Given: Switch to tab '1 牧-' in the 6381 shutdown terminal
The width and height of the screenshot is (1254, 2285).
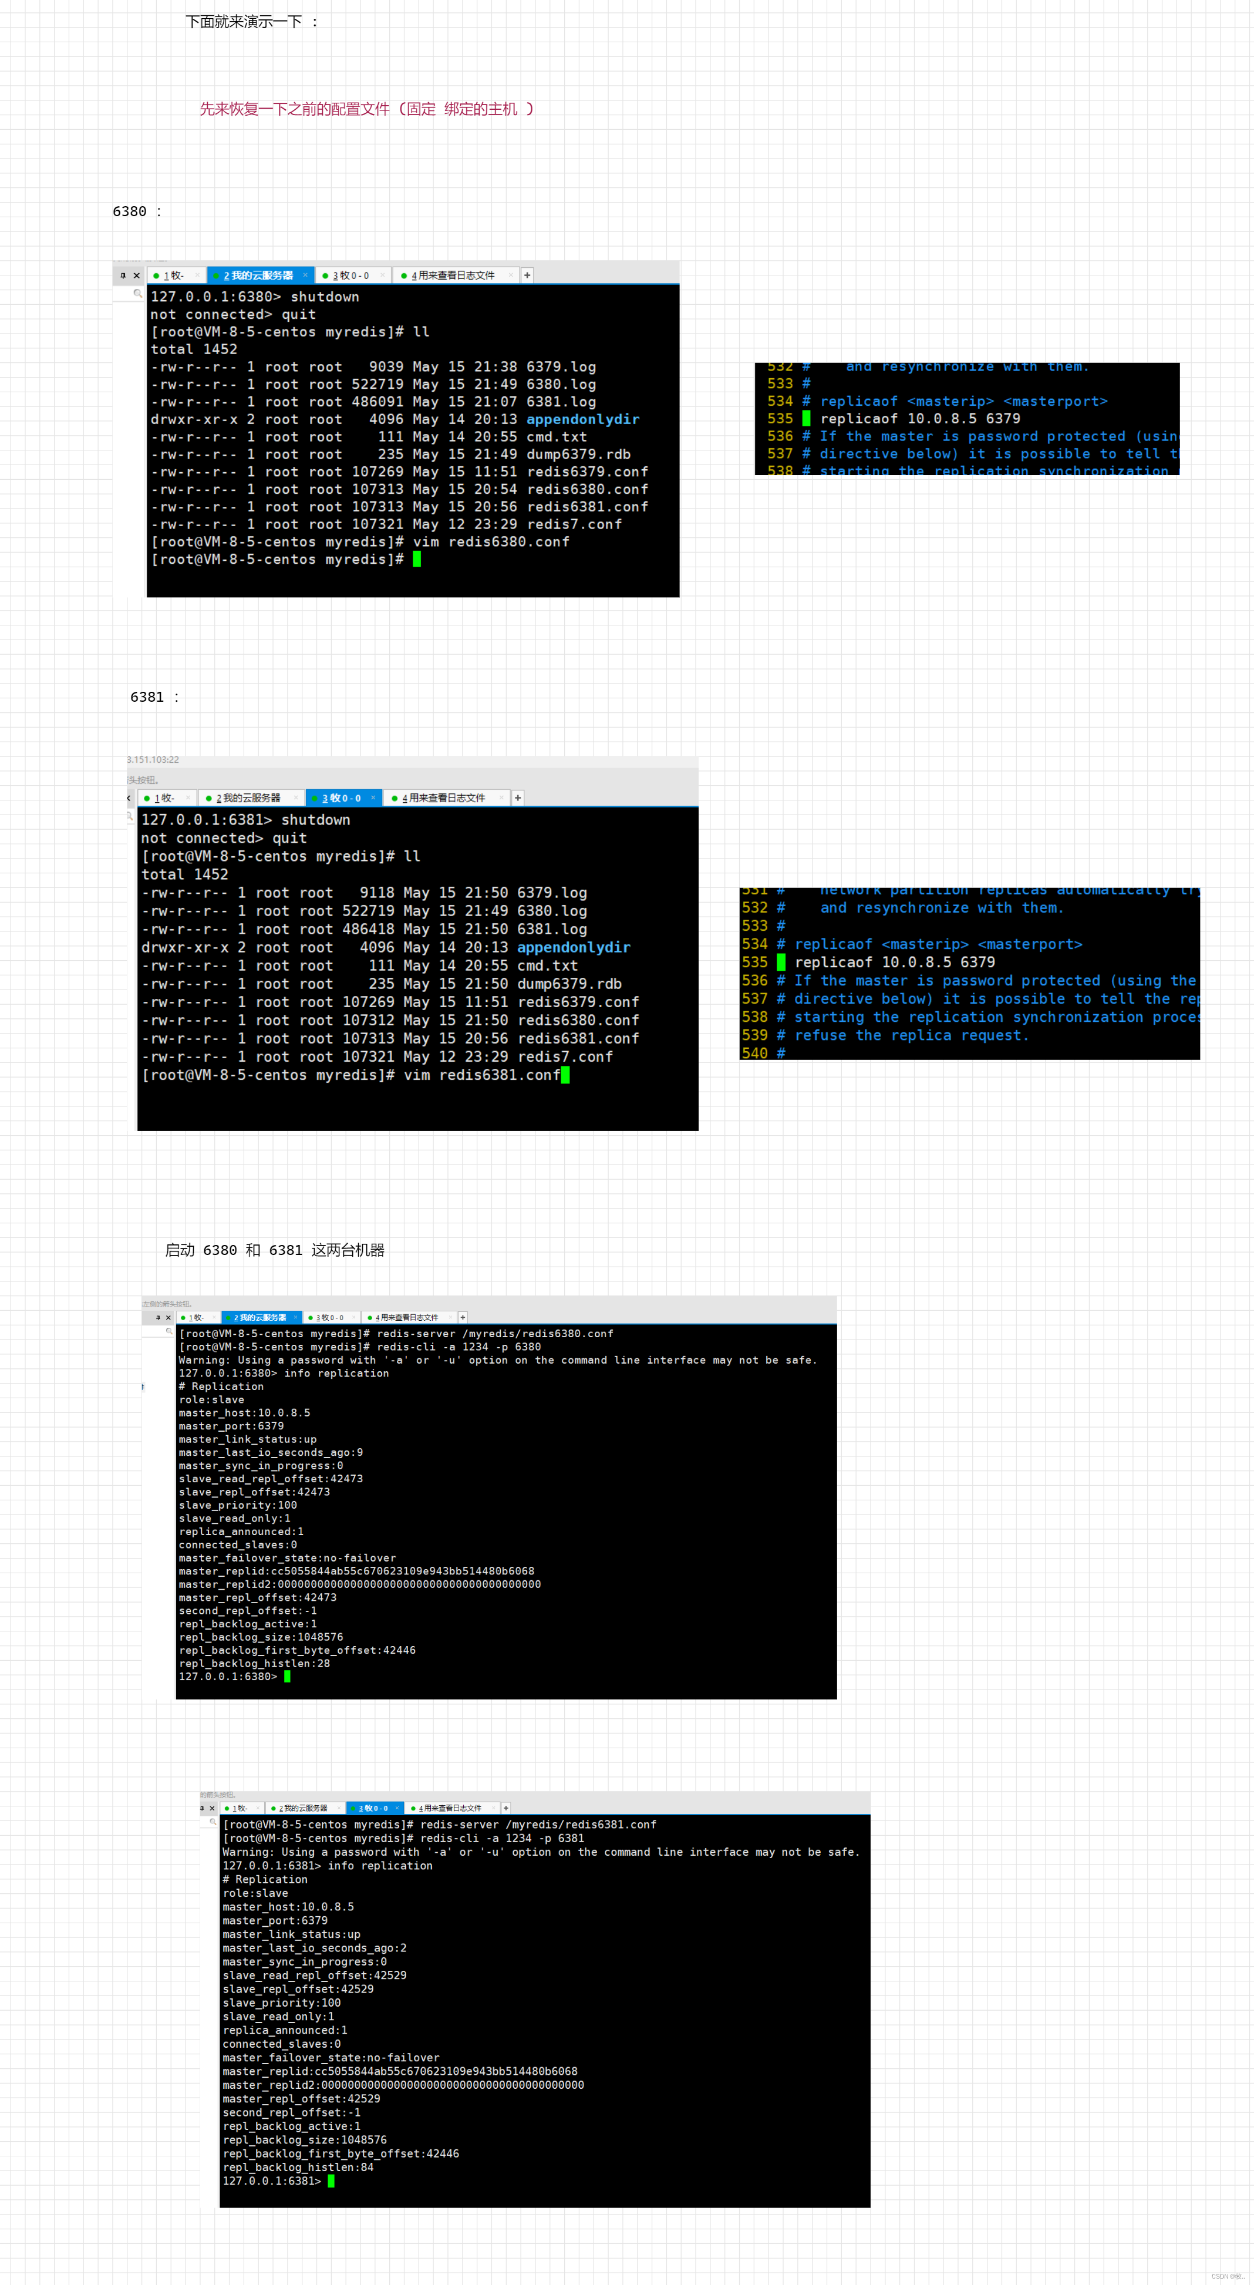Looking at the screenshot, I should [167, 798].
